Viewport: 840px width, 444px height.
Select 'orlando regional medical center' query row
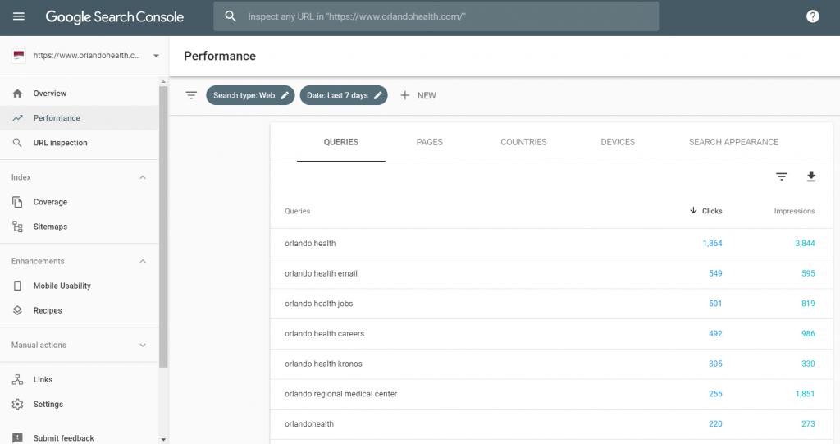[x=551, y=394]
